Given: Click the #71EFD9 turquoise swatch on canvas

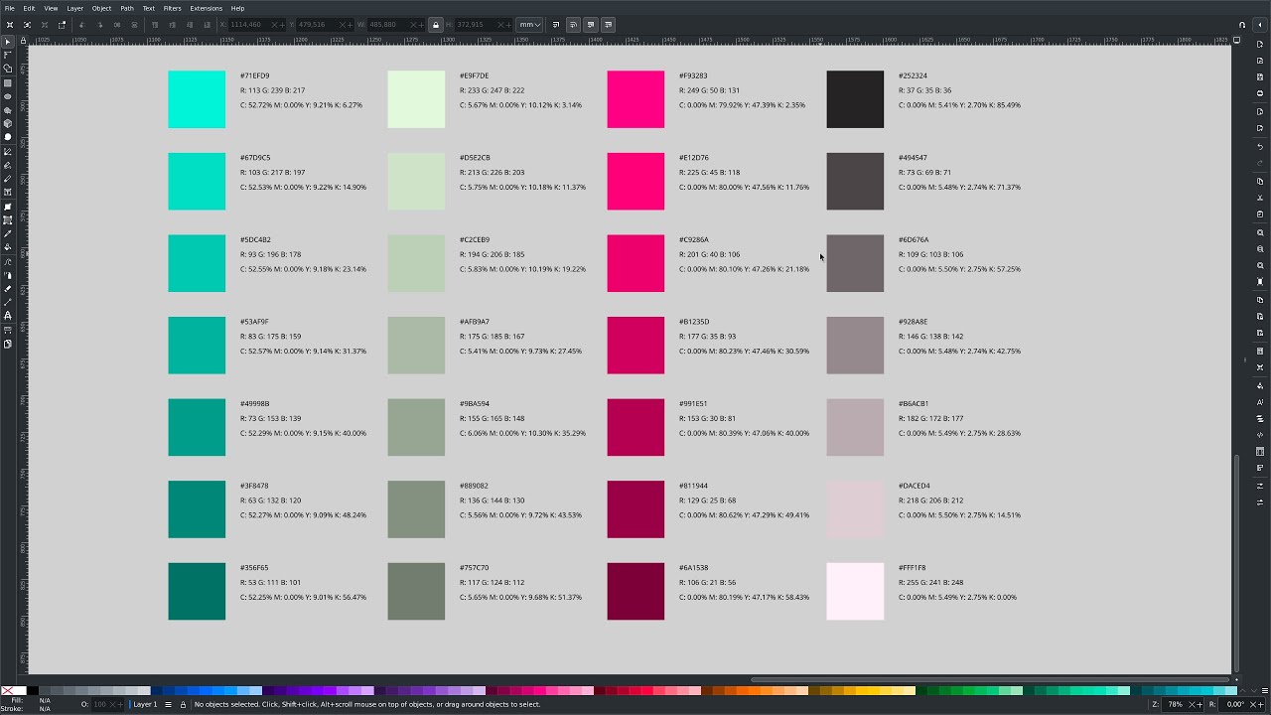Looking at the screenshot, I should [x=197, y=99].
